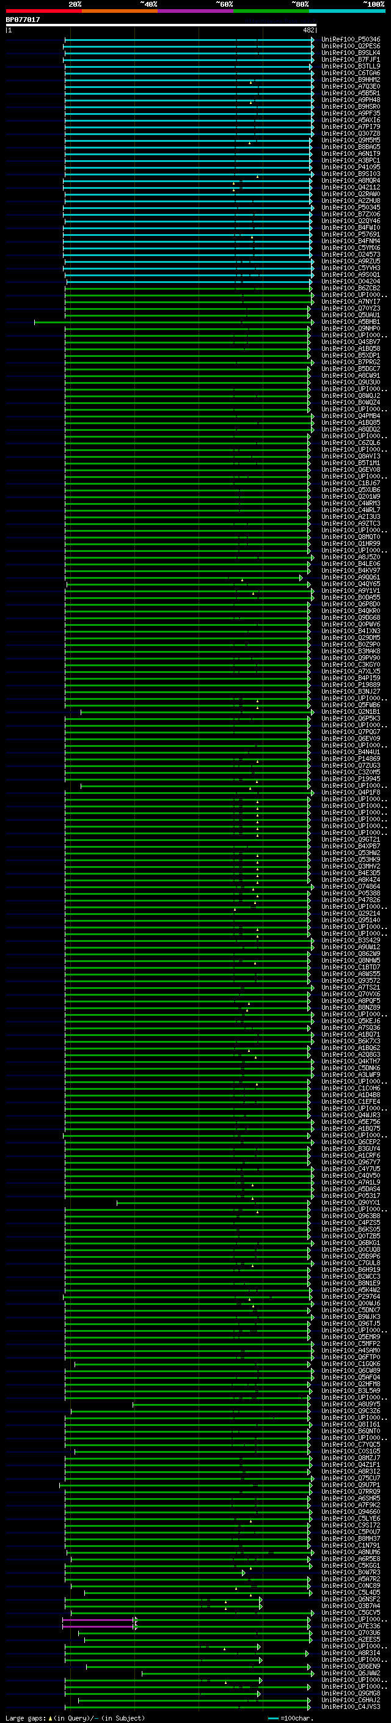Open hit UniRef100_Q2PES6

(x=351, y=46)
